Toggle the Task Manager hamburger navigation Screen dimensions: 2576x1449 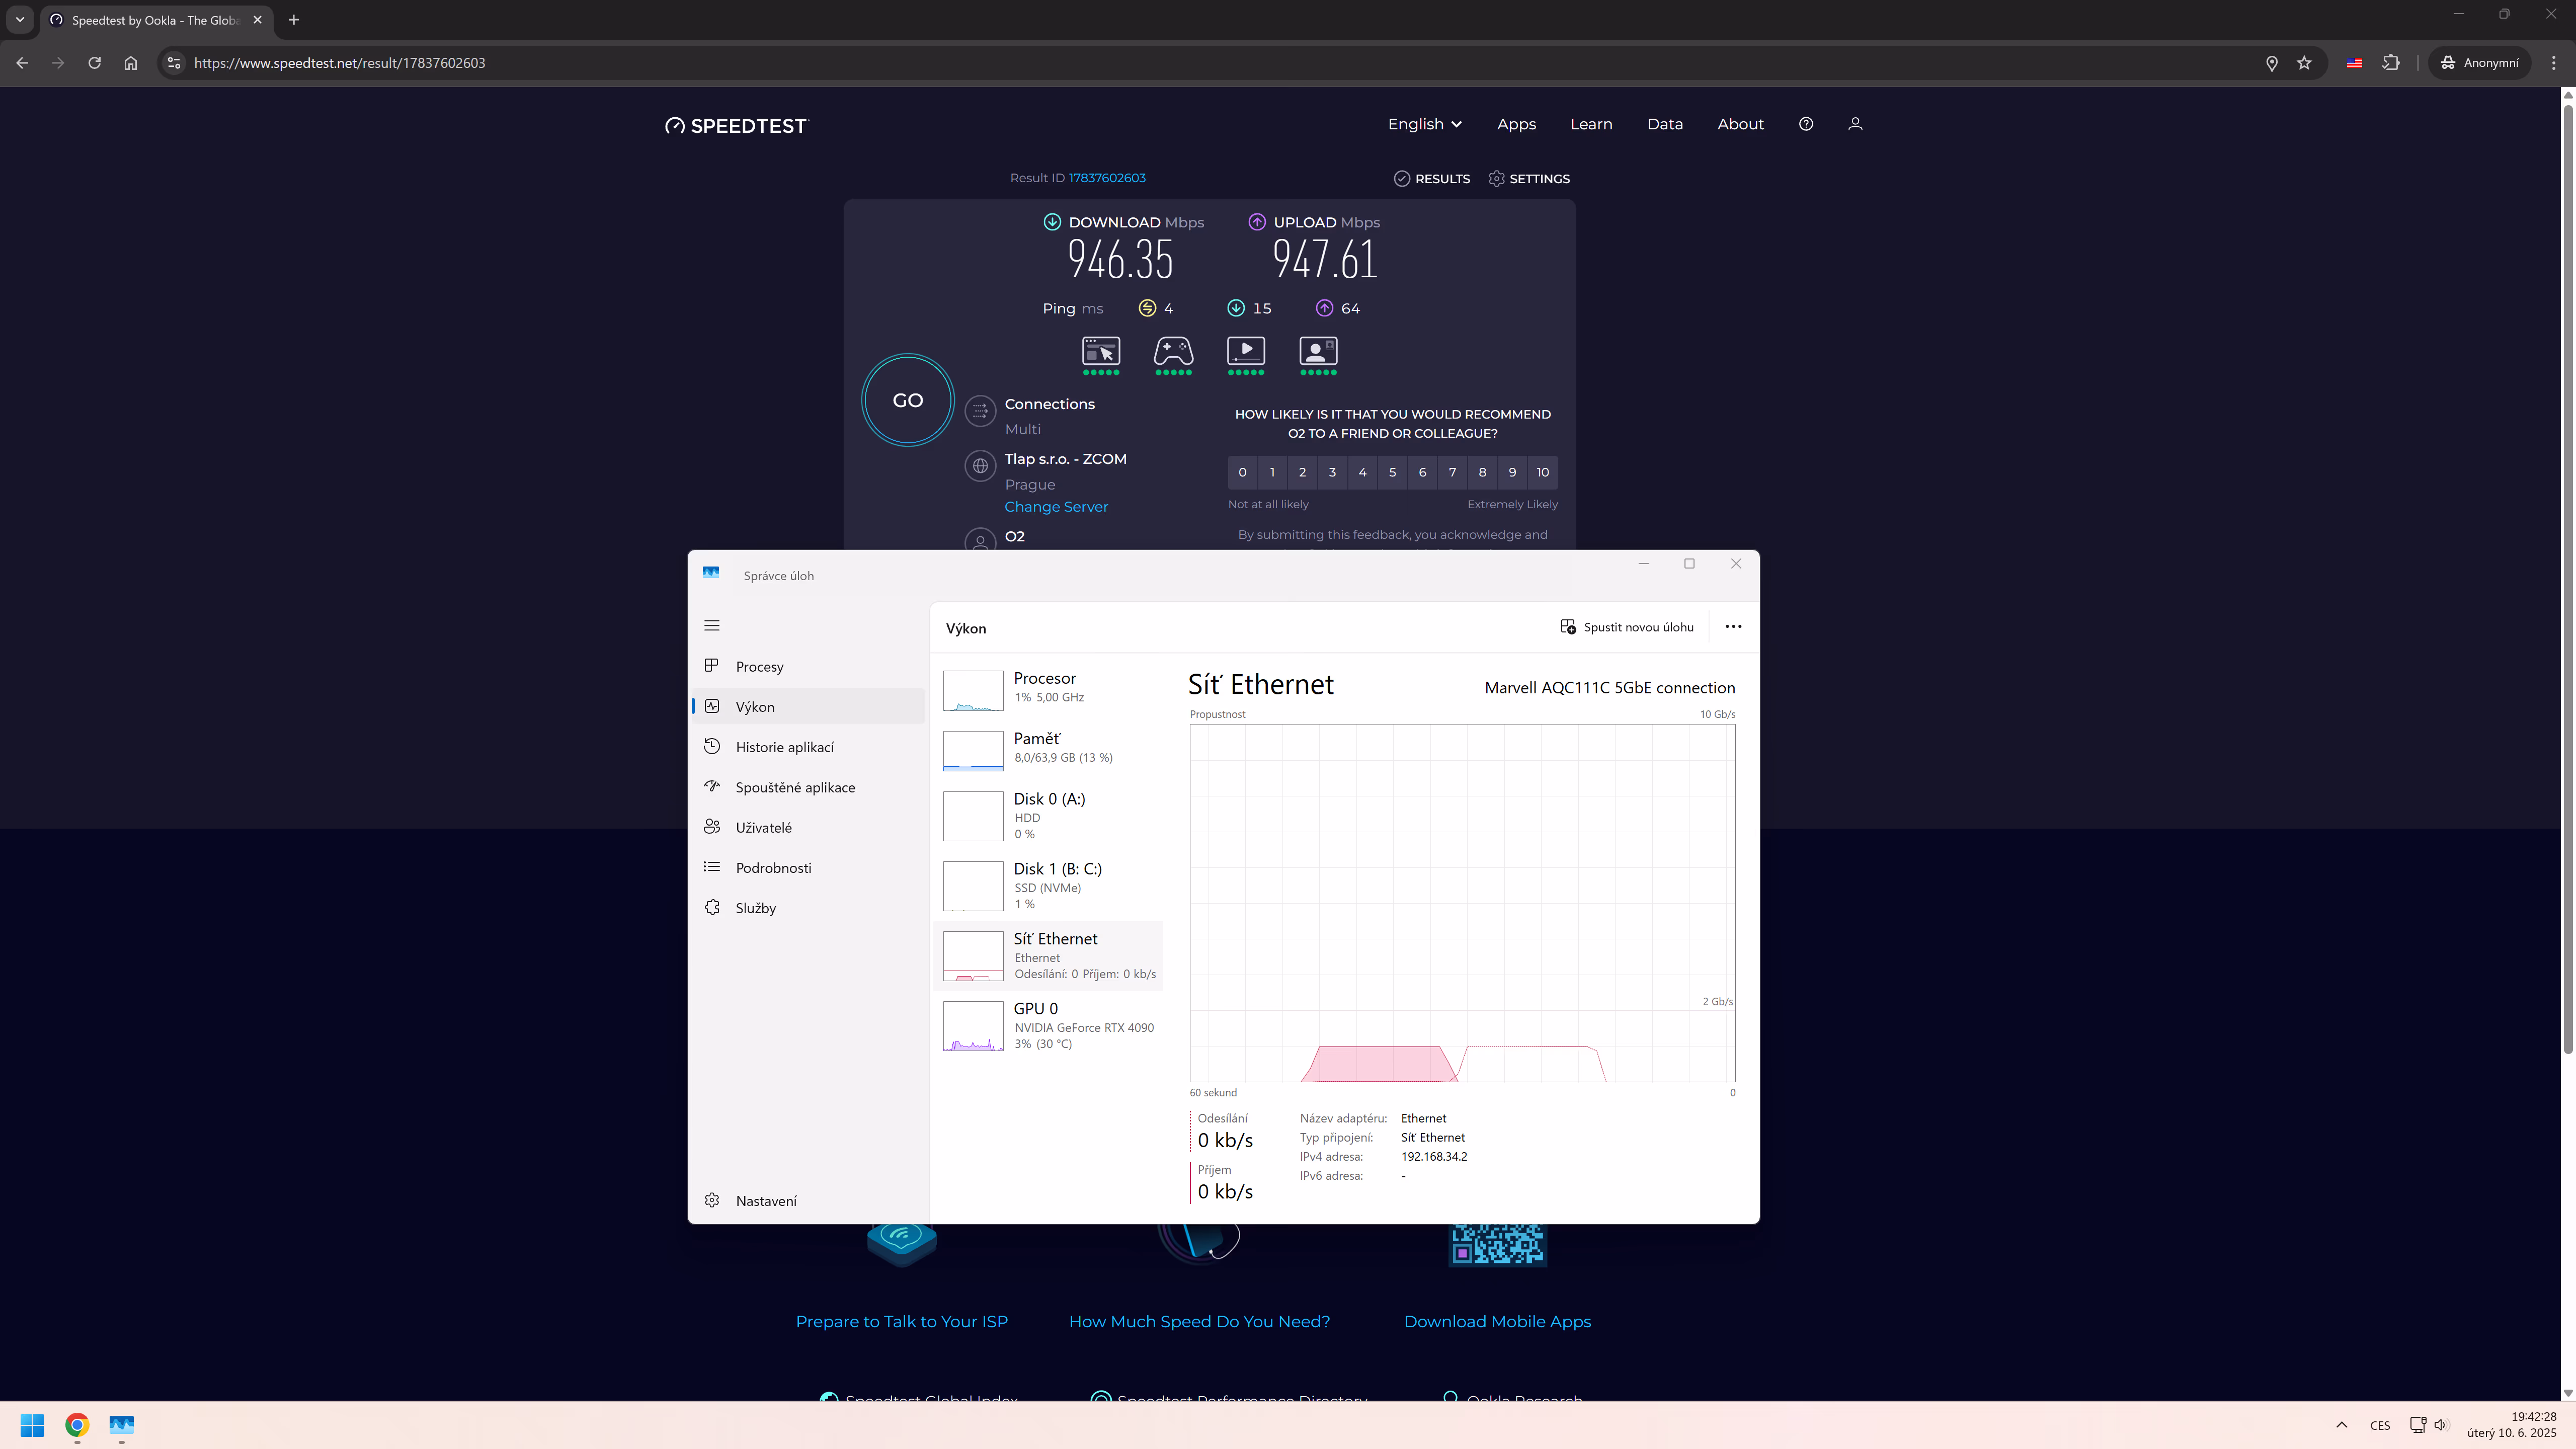pos(712,626)
